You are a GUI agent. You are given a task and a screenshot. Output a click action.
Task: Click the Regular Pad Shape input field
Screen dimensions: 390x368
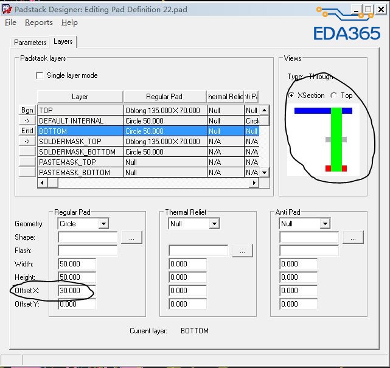(88, 237)
